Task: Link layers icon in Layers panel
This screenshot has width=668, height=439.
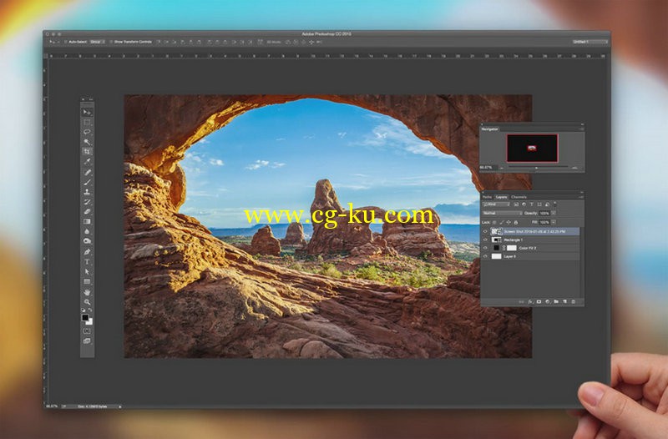Action: (521, 301)
